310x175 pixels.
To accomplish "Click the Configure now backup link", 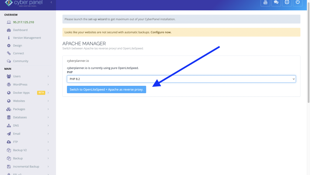I will point(161,32).
